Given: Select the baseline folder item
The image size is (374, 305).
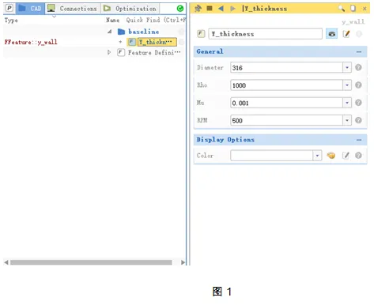Looking at the screenshot, I should 144,32.
